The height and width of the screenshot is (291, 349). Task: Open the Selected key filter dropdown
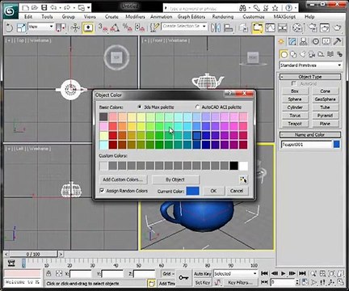[236, 274]
